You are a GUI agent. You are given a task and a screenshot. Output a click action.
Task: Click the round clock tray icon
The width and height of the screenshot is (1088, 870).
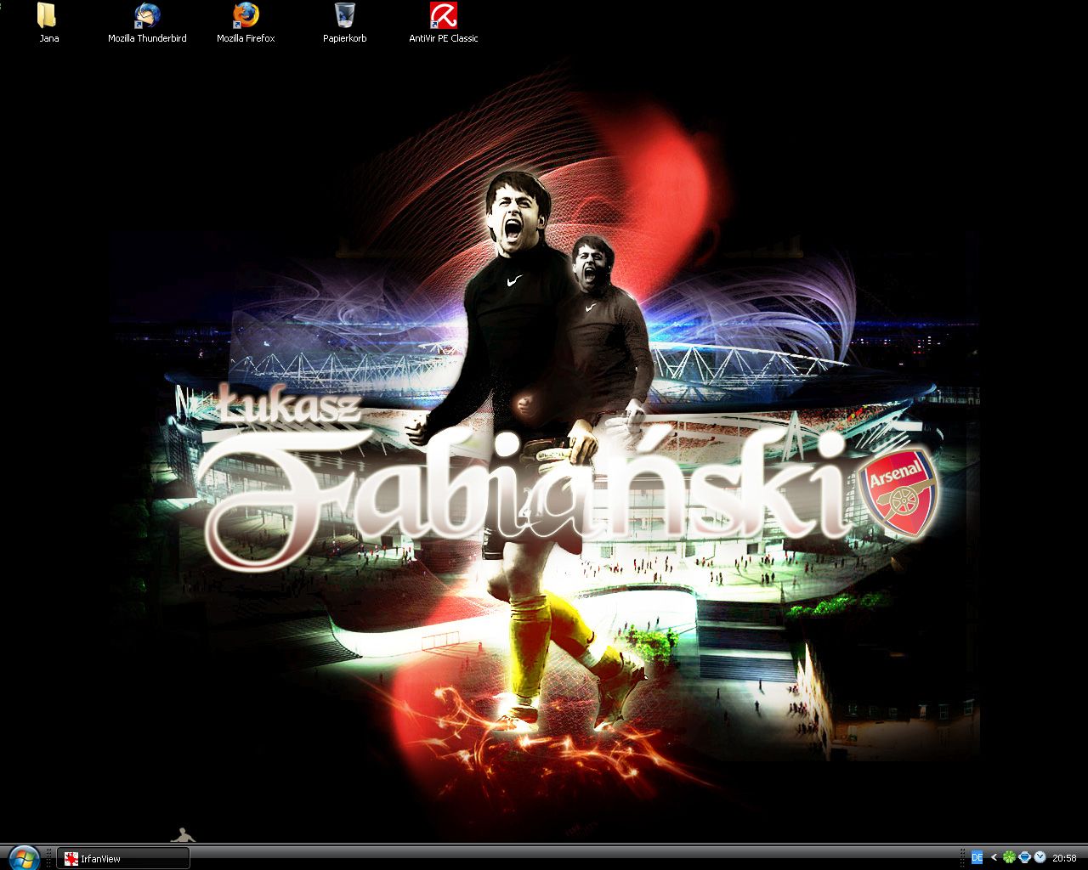[1040, 857]
